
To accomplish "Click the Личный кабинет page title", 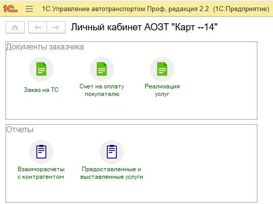I will tap(144, 27).
